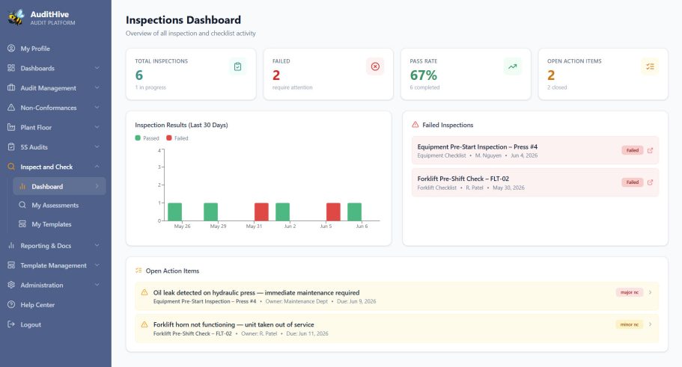The width and height of the screenshot is (682, 367).
Task: Select My Assessments in sidebar
Action: click(60, 205)
